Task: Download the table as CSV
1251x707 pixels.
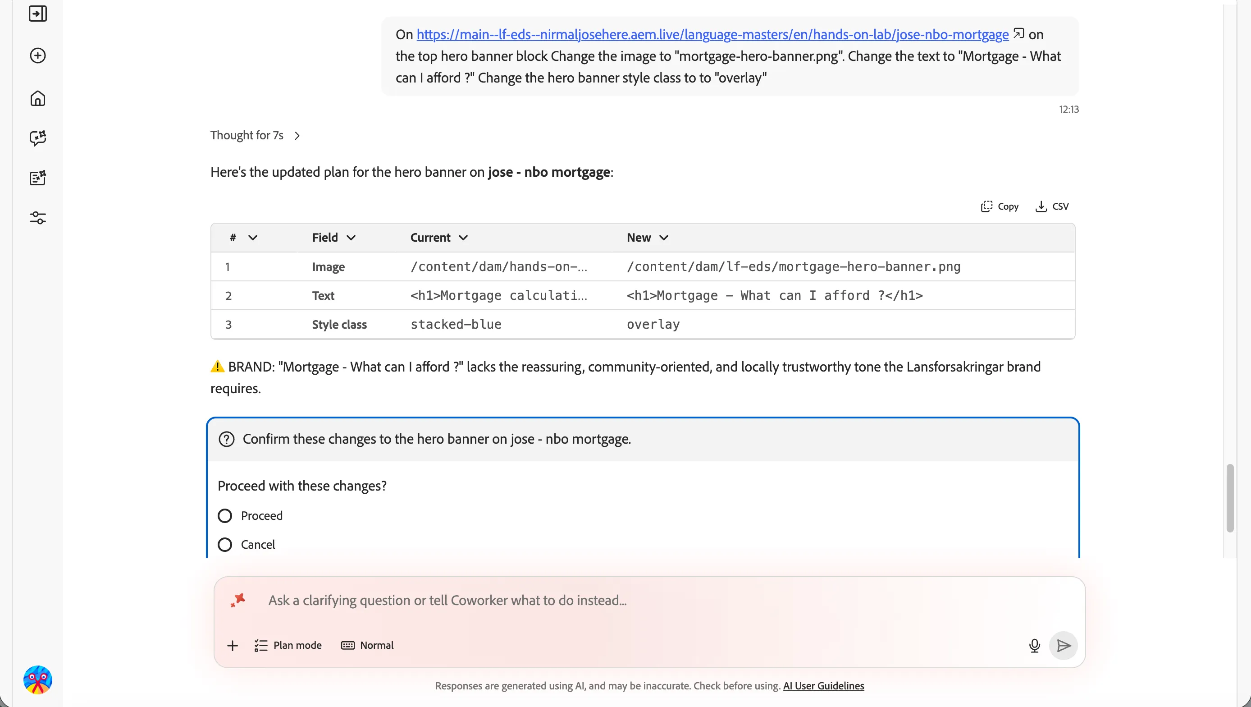Action: [1052, 206]
